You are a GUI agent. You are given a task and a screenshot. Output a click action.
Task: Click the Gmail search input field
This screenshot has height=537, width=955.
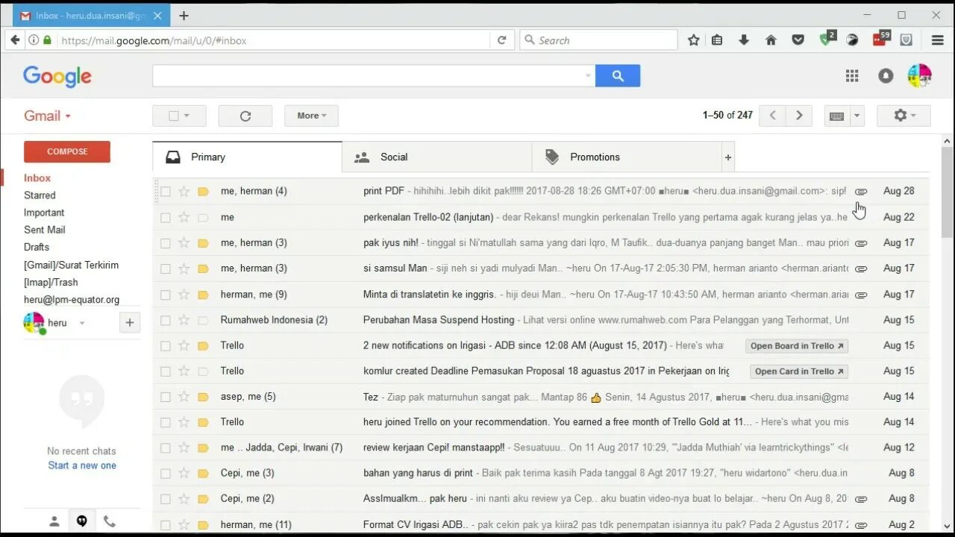click(x=368, y=75)
